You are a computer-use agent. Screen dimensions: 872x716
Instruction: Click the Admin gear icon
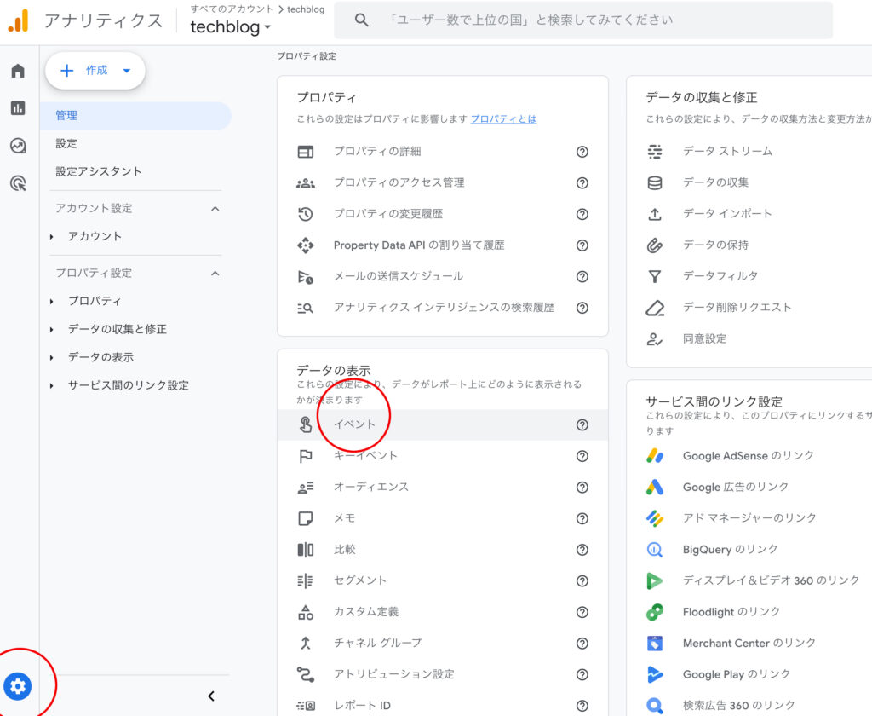[x=18, y=686]
